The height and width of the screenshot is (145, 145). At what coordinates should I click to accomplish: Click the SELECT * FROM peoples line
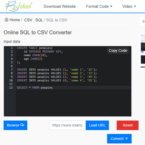[35, 88]
